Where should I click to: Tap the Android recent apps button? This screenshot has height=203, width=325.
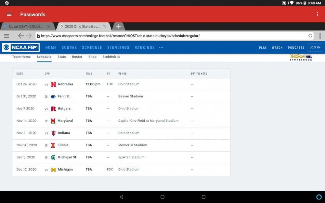(203, 197)
